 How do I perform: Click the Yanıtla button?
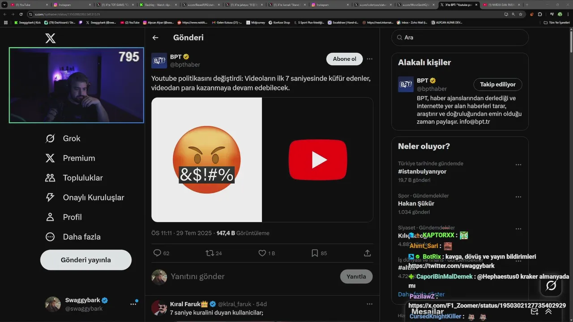click(356, 276)
